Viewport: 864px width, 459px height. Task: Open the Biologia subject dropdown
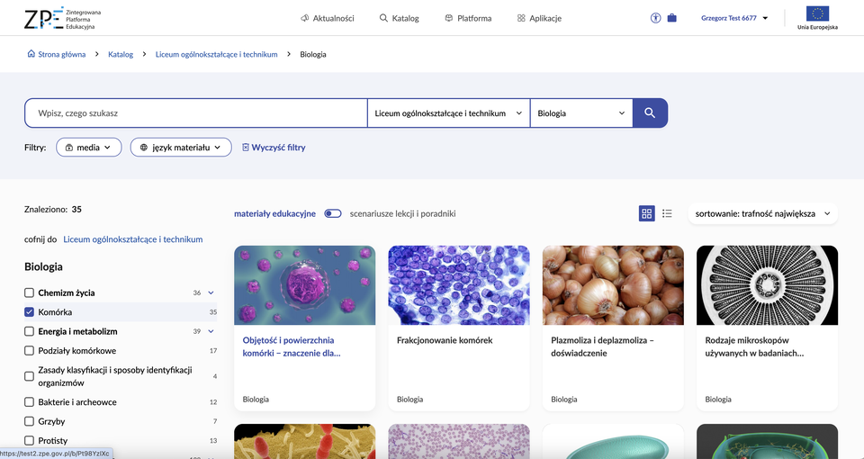coord(580,113)
